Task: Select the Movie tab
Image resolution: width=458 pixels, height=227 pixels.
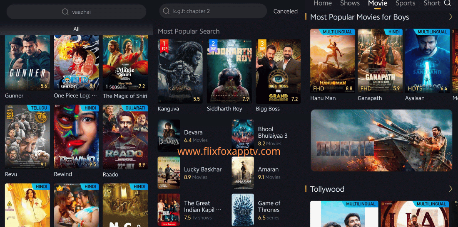Action: (377, 3)
